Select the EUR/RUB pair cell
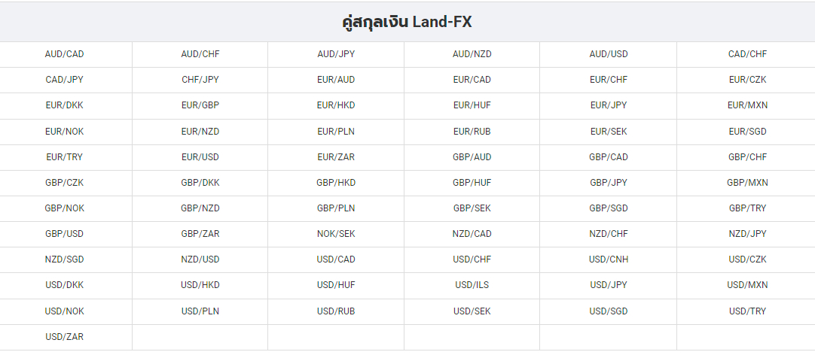This screenshot has width=815, height=355. pyautogui.click(x=472, y=132)
